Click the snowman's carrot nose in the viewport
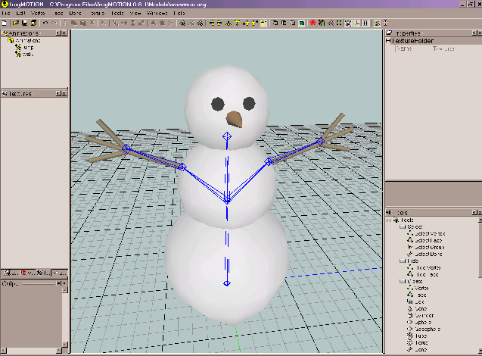 235,119
